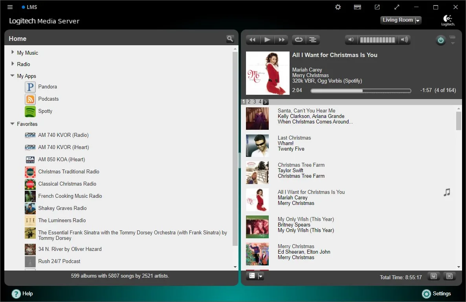Open the gear settings icon in title bar

(338, 7)
